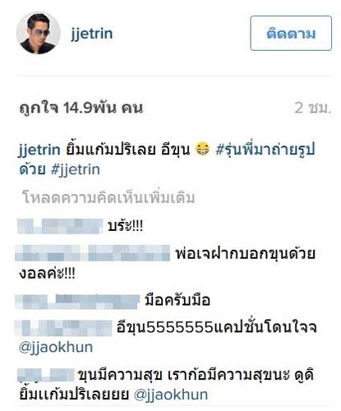Open the #รุ่นพี่มาถ่ายรูปด้วย hashtag
341x411 pixels.
[x=167, y=159]
